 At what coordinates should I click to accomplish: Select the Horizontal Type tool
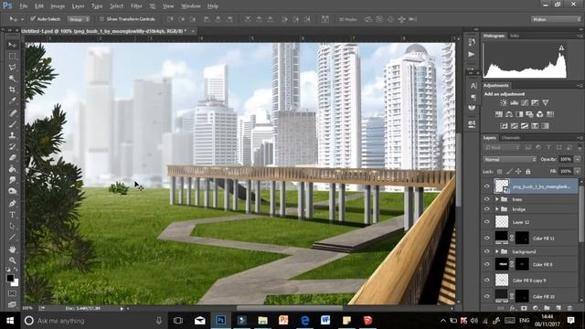(12, 215)
